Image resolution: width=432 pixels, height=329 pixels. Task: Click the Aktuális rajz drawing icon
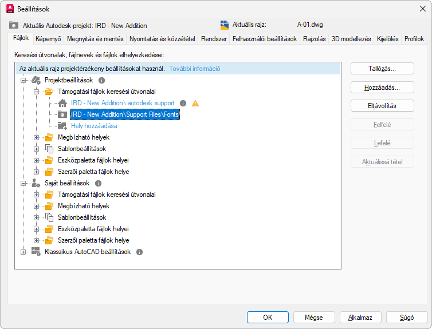(225, 25)
